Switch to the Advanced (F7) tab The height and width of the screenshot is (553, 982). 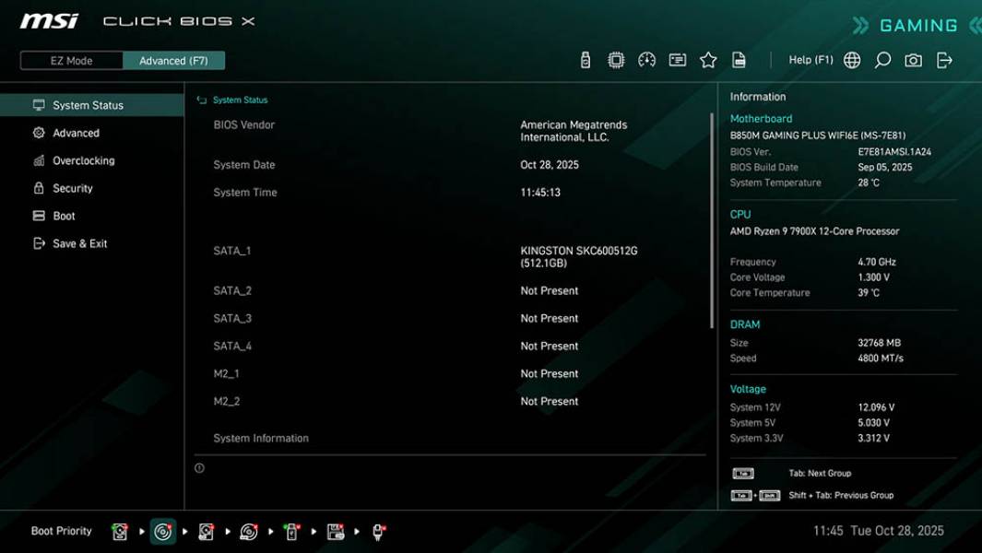(x=174, y=60)
